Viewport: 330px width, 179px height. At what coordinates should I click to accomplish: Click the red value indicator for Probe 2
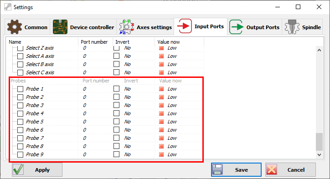161,97
